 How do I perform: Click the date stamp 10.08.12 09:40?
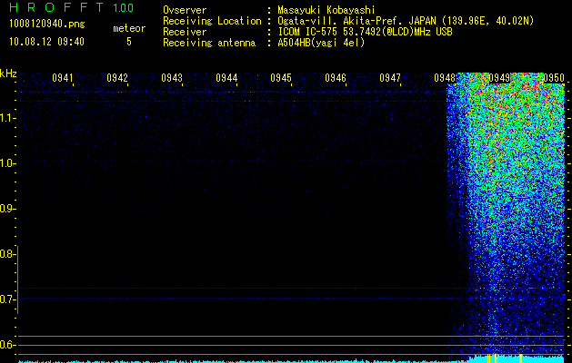(46, 42)
